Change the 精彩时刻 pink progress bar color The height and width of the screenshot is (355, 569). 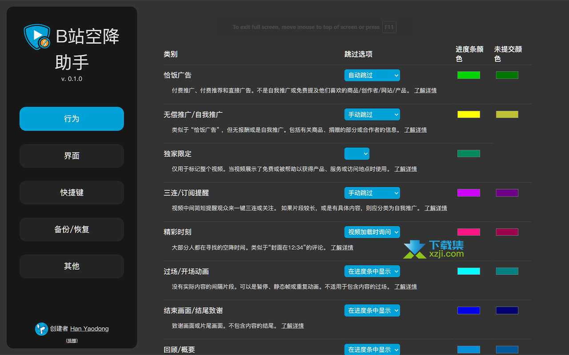[469, 232]
